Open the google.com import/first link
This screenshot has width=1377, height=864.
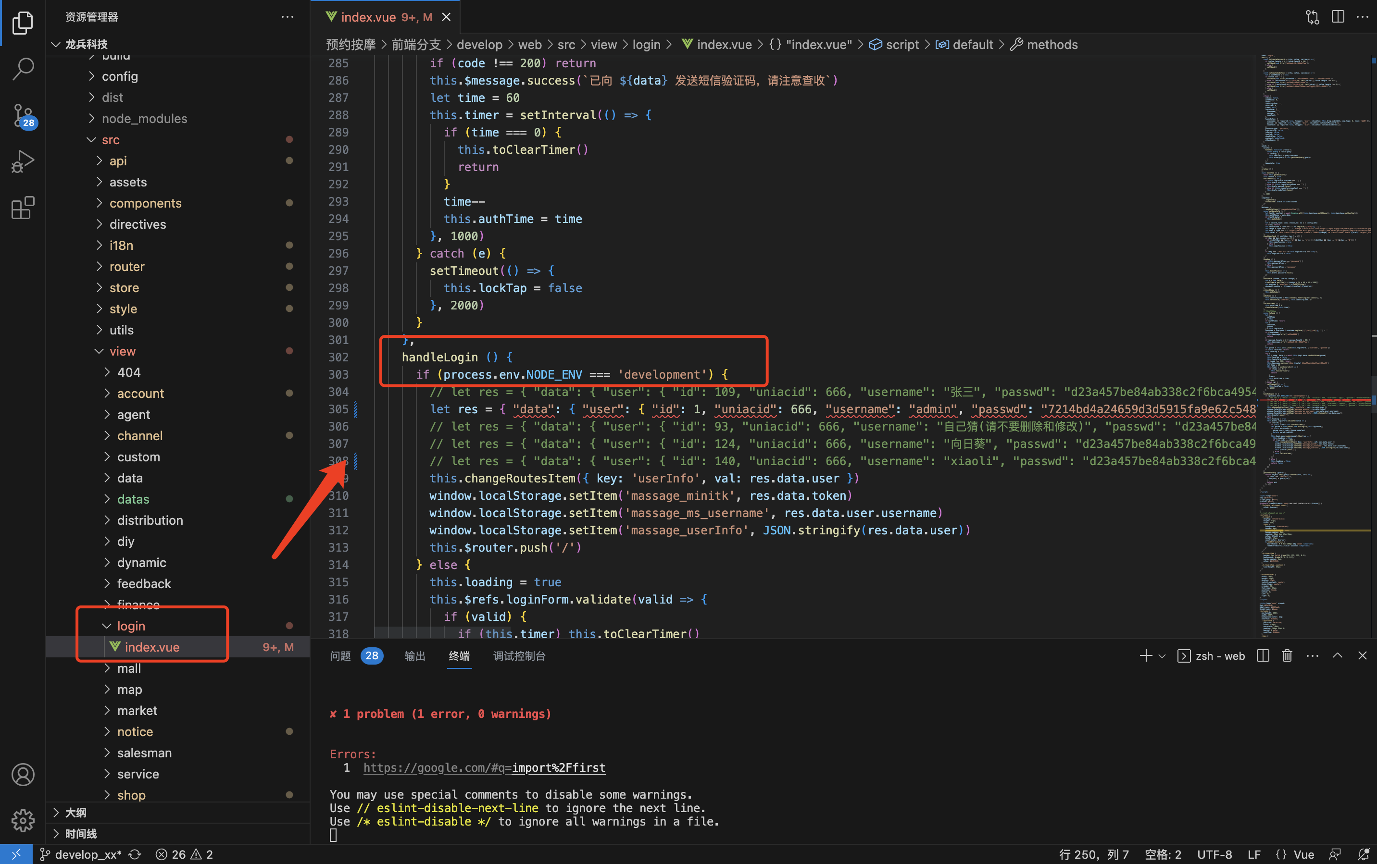pyautogui.click(x=484, y=767)
